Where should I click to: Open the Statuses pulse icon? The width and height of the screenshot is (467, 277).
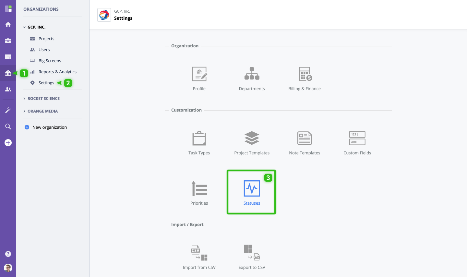click(x=252, y=188)
